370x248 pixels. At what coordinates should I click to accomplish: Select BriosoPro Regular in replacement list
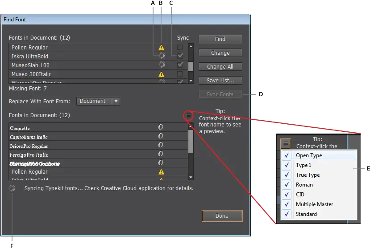point(98,145)
